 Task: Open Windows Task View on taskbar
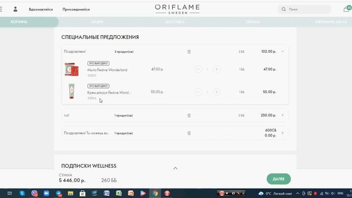click(10, 193)
